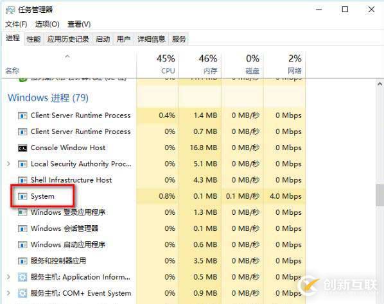The image size is (384, 304).
Task: Select the Shell Infrastructure Host row text
Action: (71, 180)
